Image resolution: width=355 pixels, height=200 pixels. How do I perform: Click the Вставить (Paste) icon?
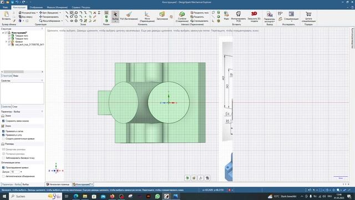pyautogui.click(x=6, y=16)
